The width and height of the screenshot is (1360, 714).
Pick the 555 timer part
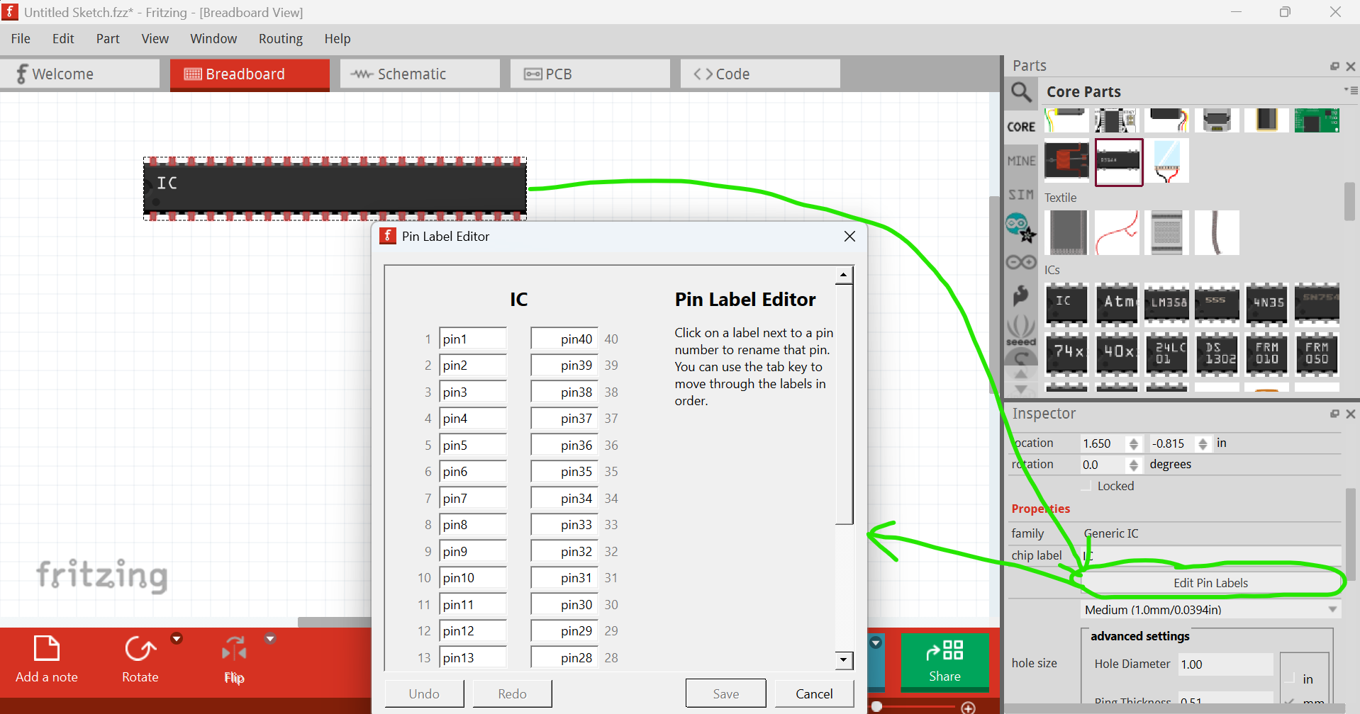coord(1217,303)
